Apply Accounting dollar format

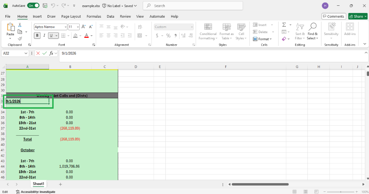point(157,36)
